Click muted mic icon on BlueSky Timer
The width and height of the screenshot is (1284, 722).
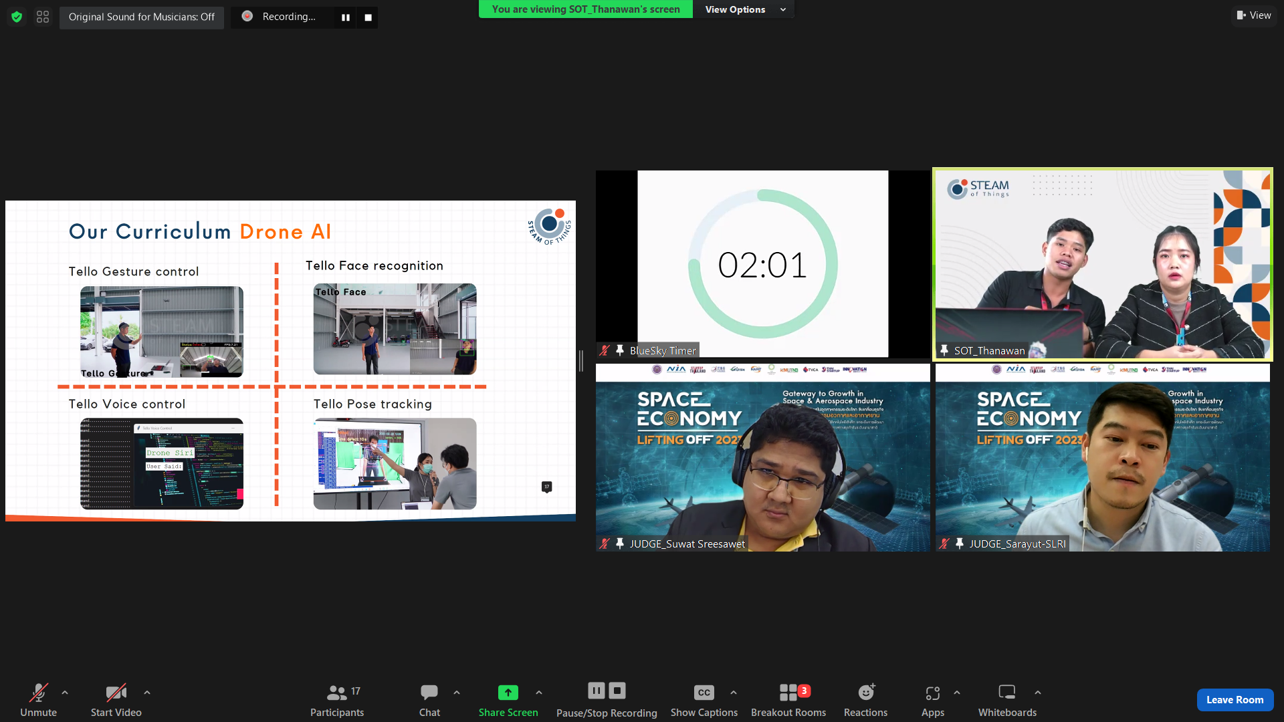605,350
